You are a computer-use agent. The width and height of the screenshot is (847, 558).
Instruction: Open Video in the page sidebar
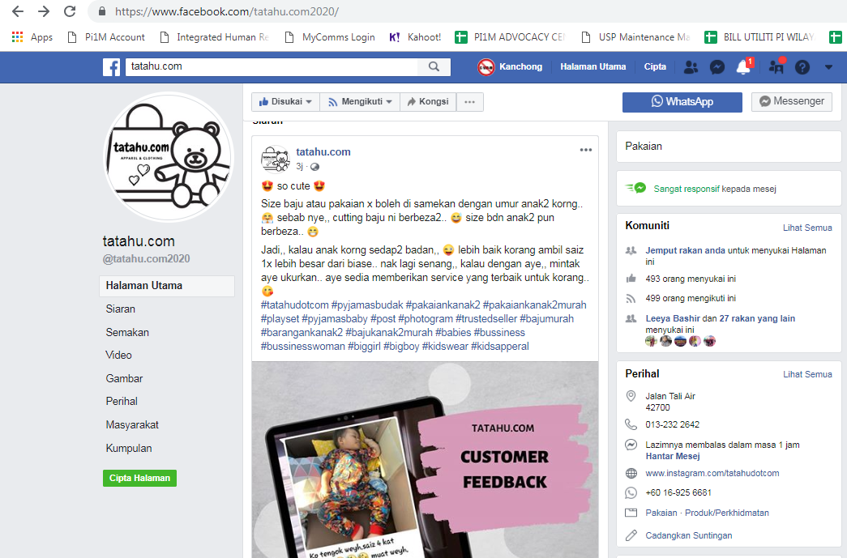coord(119,355)
